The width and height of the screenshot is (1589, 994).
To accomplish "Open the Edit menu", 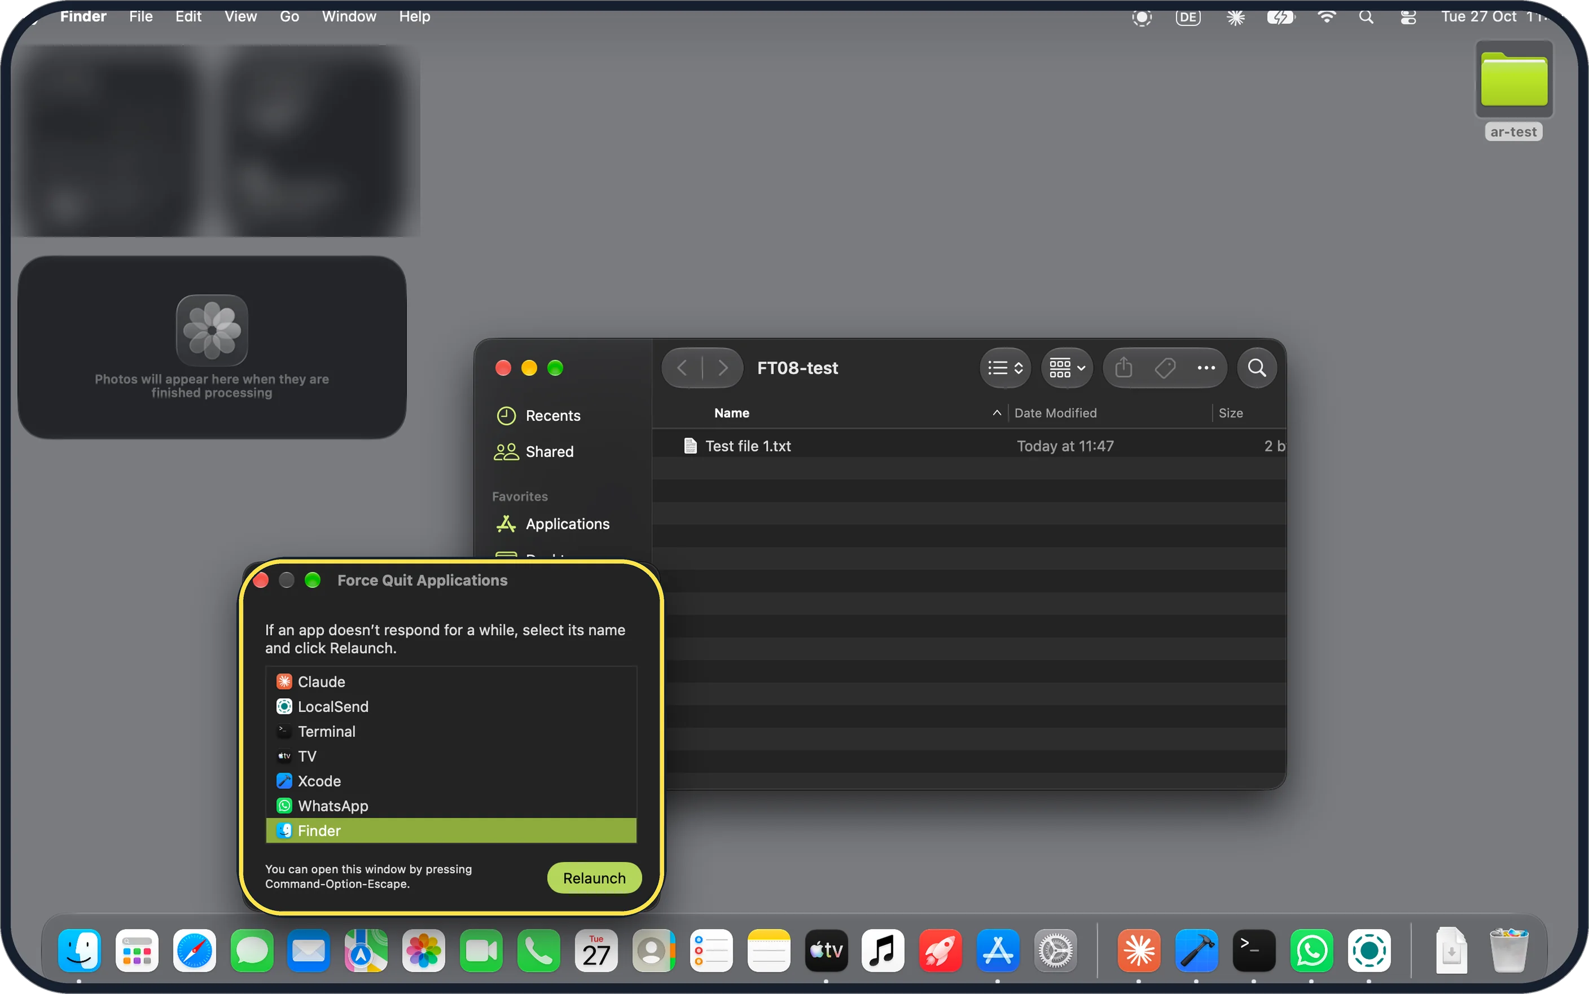I will coord(188,16).
